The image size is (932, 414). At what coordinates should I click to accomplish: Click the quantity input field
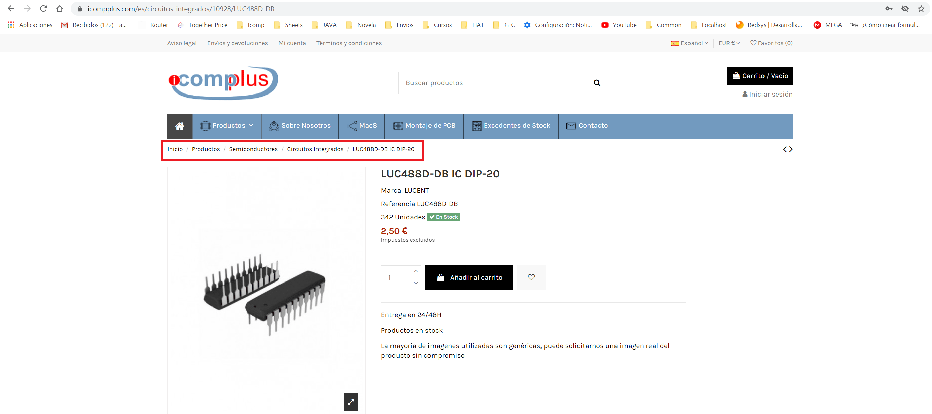point(396,277)
